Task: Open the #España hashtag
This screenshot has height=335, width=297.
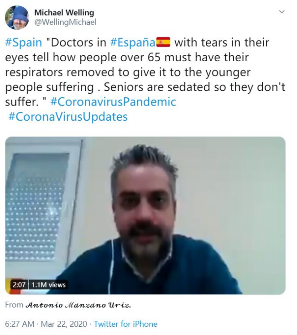Action: [133, 43]
